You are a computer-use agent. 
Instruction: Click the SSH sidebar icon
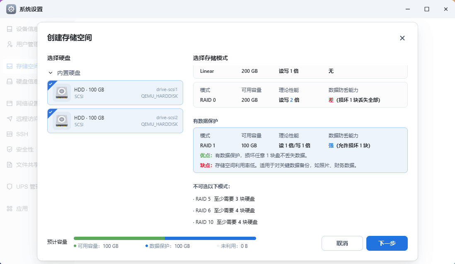click(10, 134)
